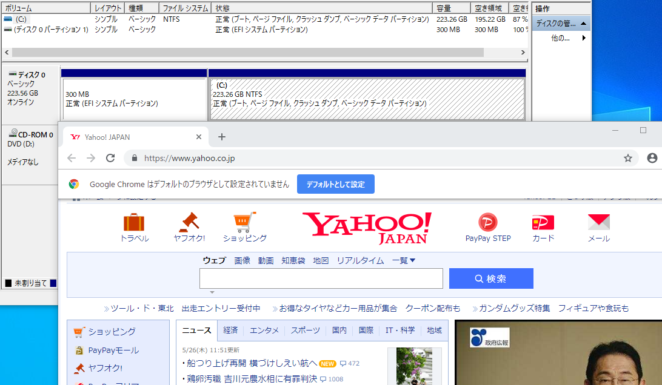Switch to the ニュース news tab

(196, 330)
